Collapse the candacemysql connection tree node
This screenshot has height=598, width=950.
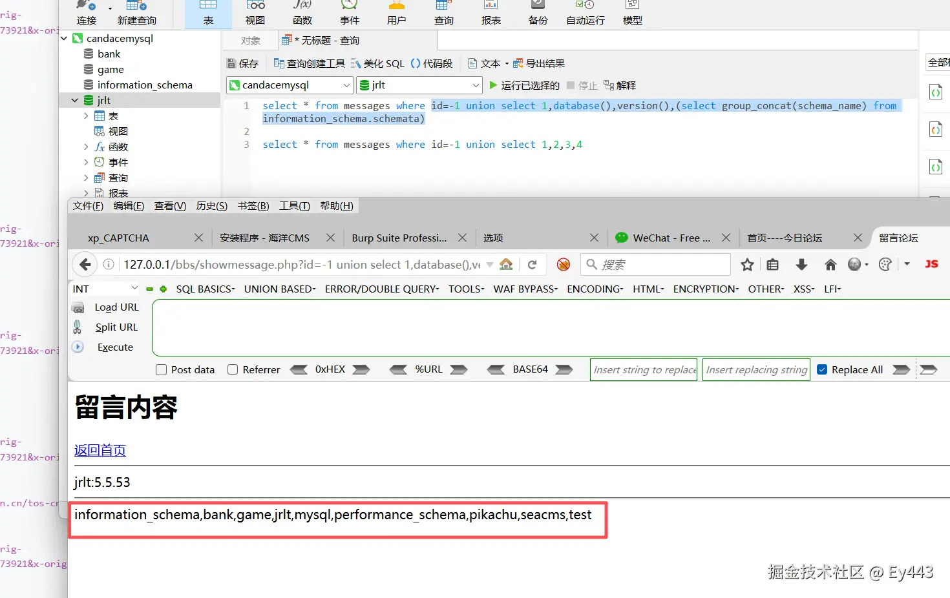pyautogui.click(x=64, y=39)
